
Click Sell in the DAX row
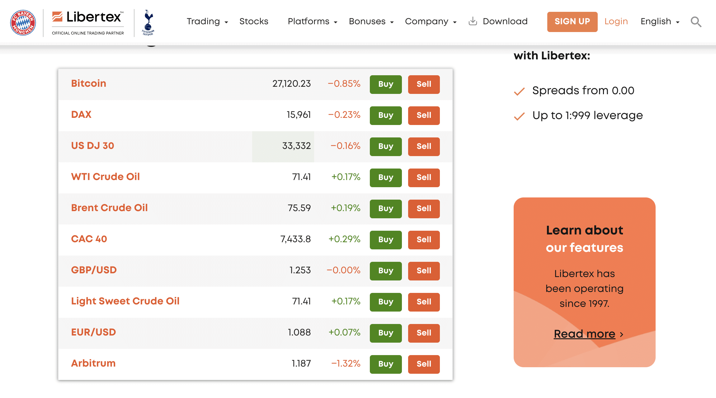click(x=424, y=115)
